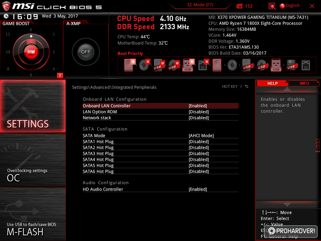Image resolution: width=321 pixels, height=241 pixels.
Task: Select the legacy hard disk boot icon
Action: coord(217,65)
